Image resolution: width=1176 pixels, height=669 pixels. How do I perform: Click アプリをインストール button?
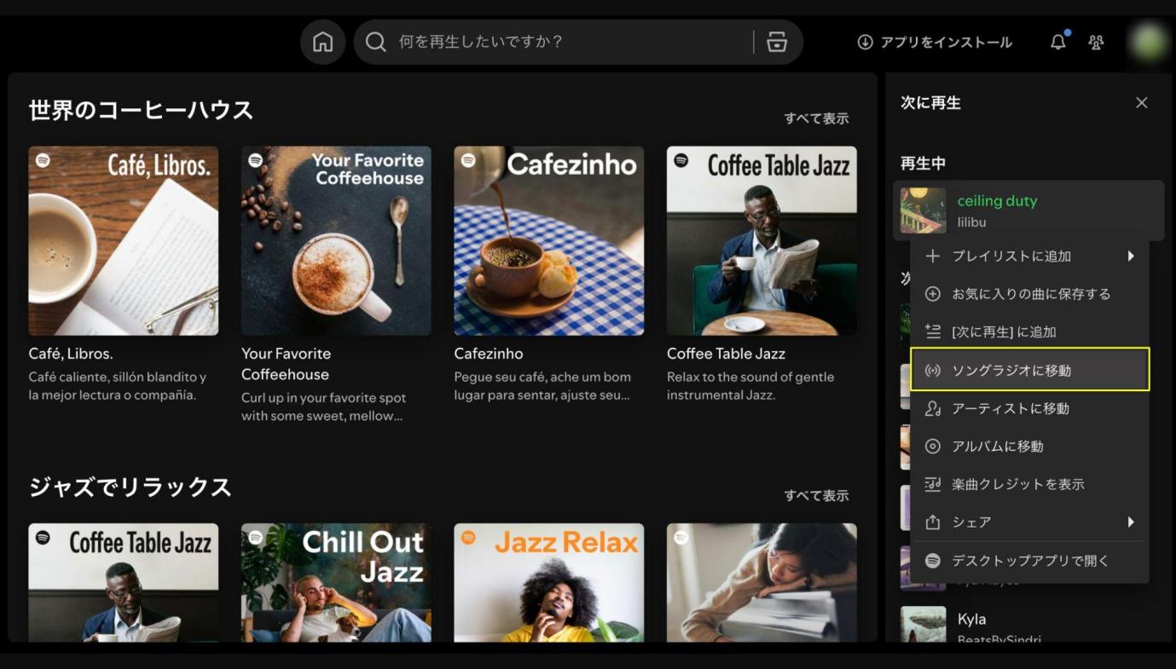tap(935, 42)
